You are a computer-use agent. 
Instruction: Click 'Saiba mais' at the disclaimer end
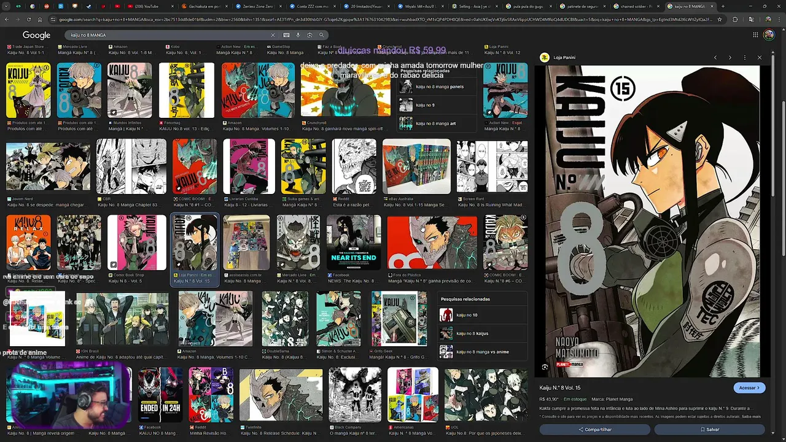click(x=750, y=416)
